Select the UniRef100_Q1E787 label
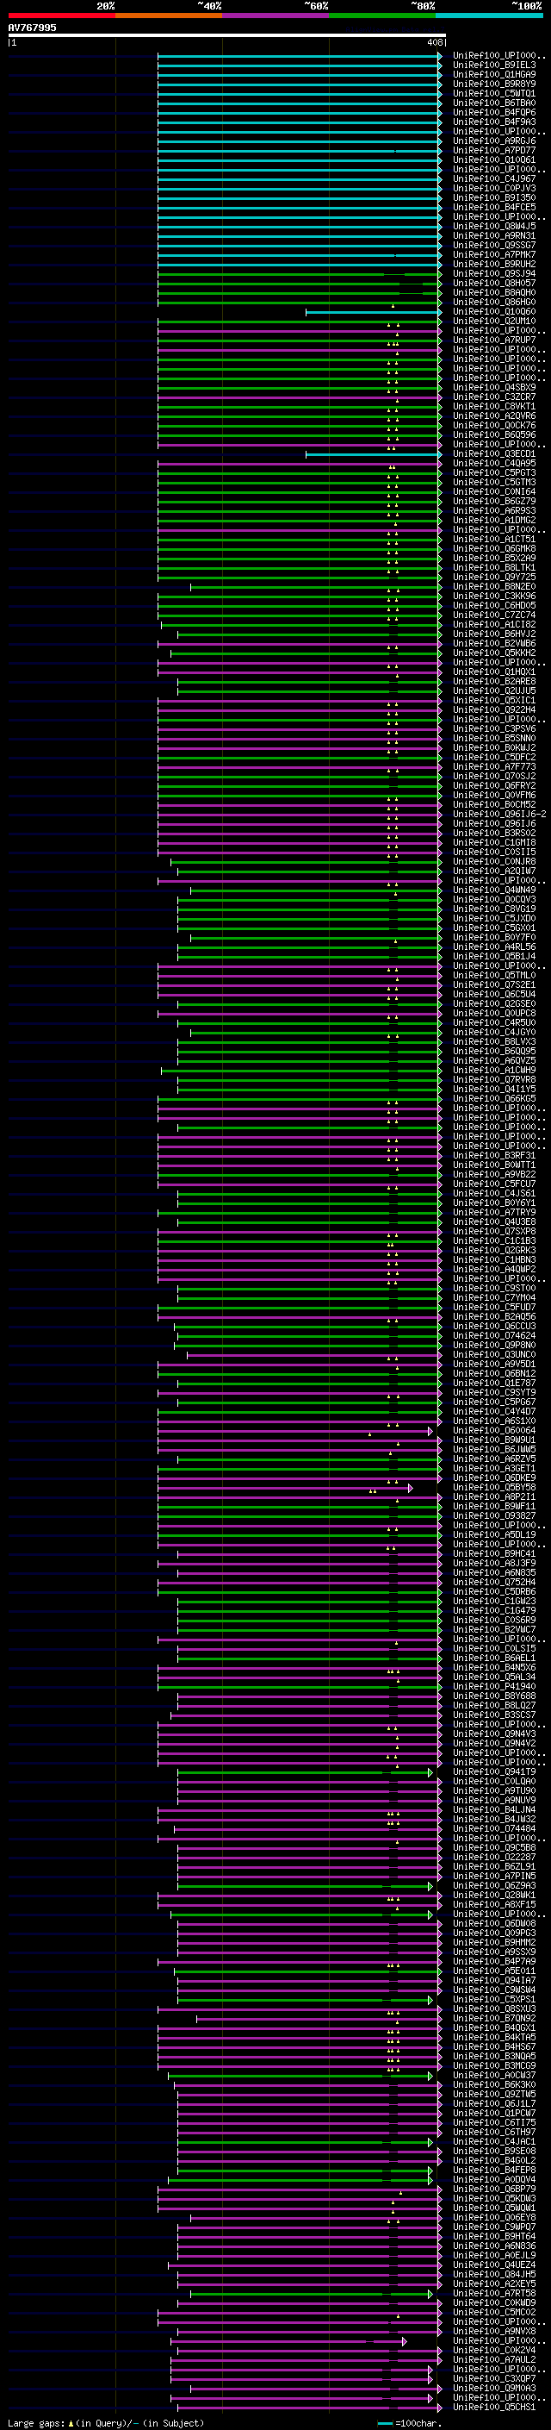The height and width of the screenshot is (2430, 551). click(493, 1382)
